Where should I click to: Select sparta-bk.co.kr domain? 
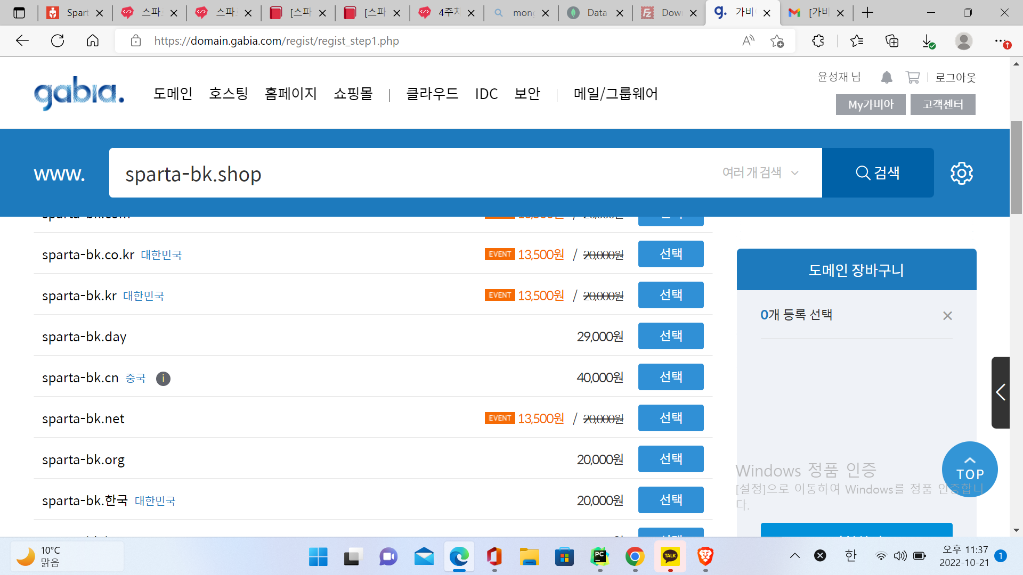(x=671, y=254)
